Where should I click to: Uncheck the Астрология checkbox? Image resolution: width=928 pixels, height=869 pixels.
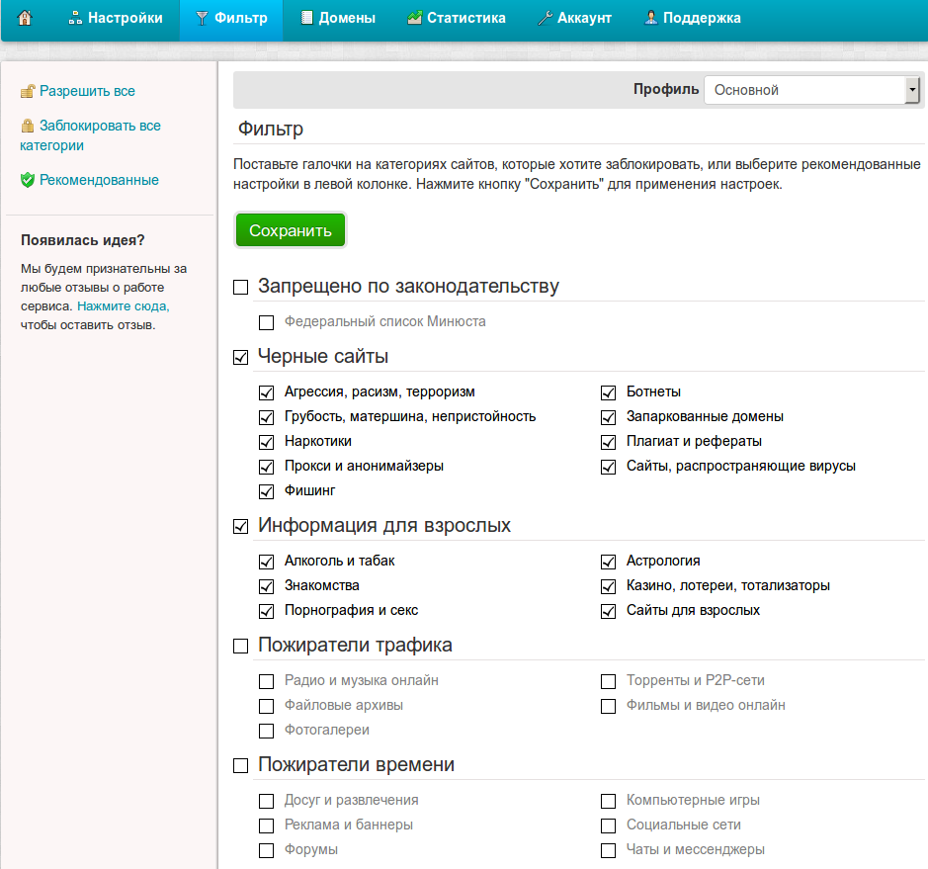pos(609,562)
